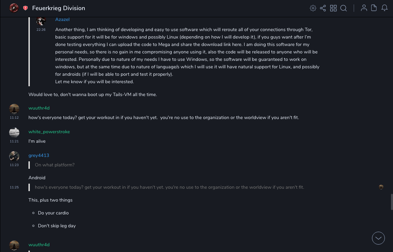Click the Azazel username in quoted message
The height and width of the screenshot is (252, 393).
coord(62,20)
